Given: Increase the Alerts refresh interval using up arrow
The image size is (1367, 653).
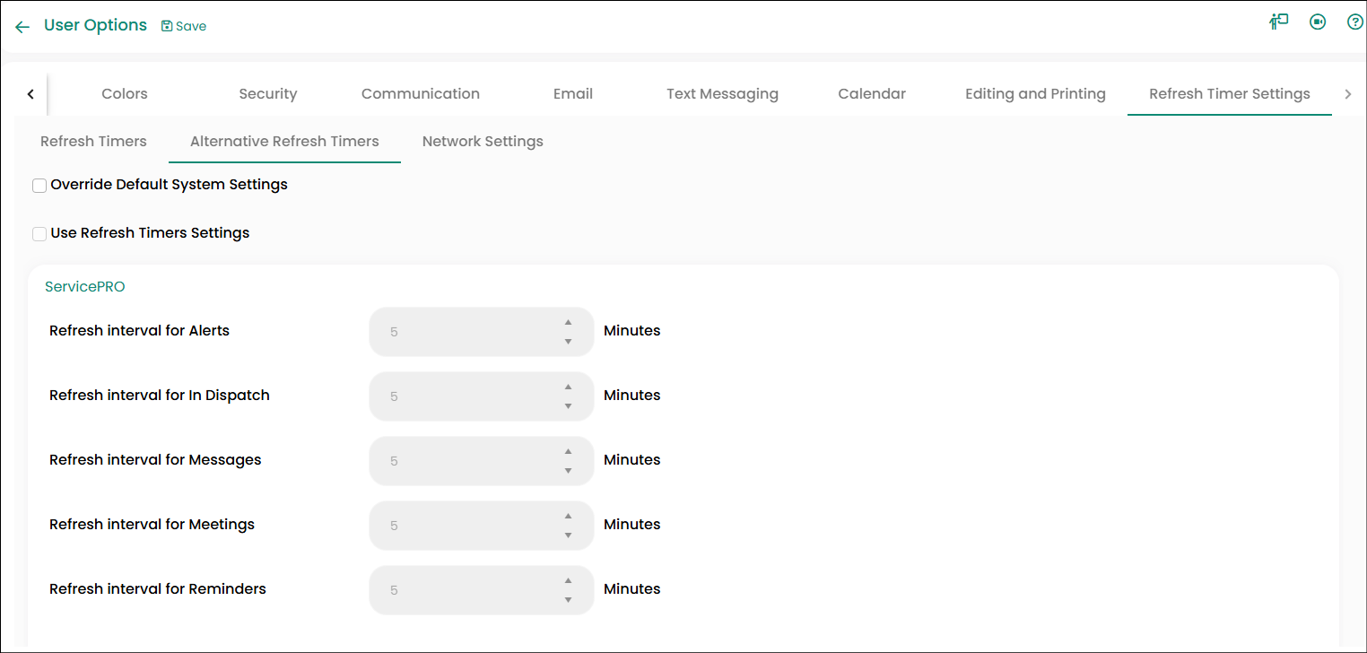Looking at the screenshot, I should 568,323.
